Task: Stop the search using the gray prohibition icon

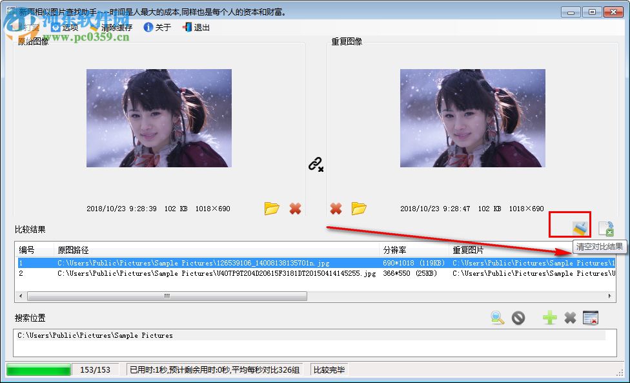Action: click(x=518, y=317)
